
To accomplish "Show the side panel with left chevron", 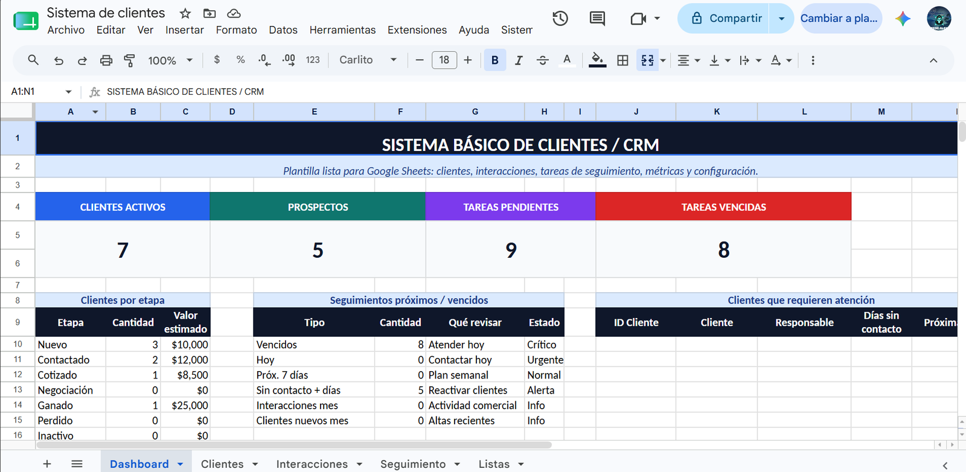I will [945, 465].
